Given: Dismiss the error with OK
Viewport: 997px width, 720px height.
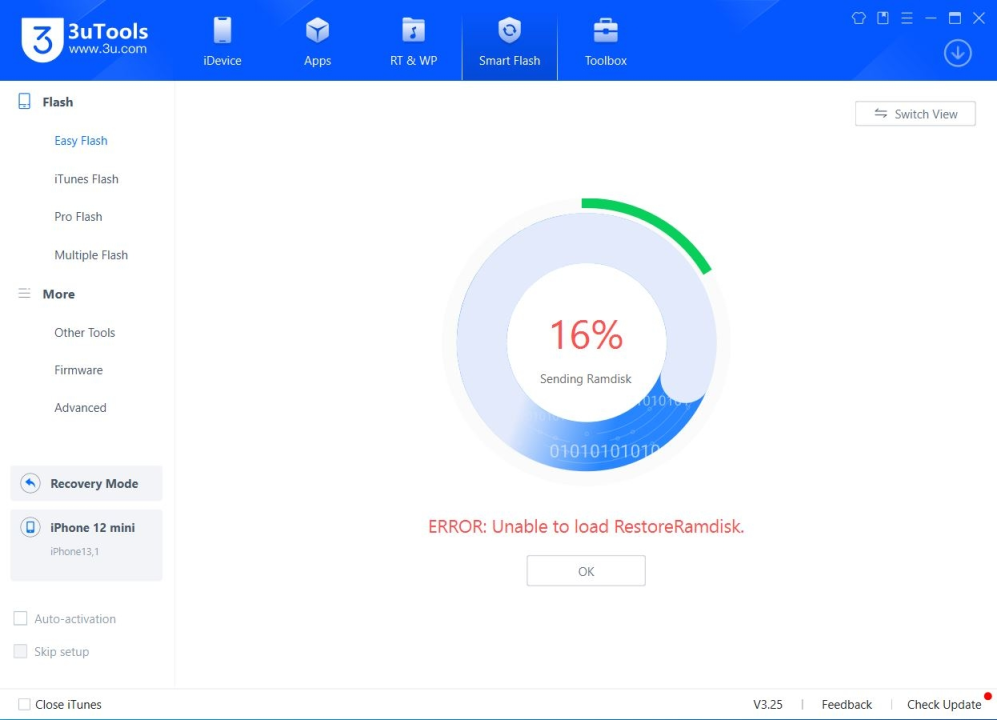Looking at the screenshot, I should (x=586, y=571).
